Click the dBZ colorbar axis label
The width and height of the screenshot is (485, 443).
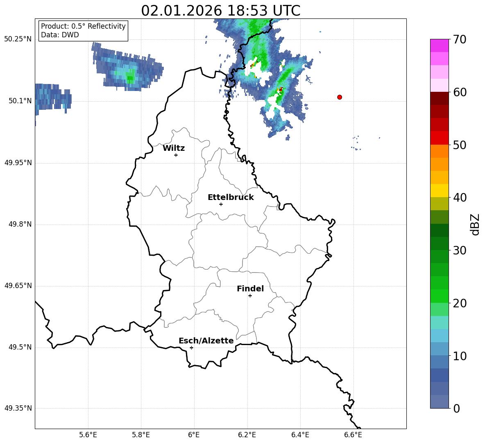point(475,224)
